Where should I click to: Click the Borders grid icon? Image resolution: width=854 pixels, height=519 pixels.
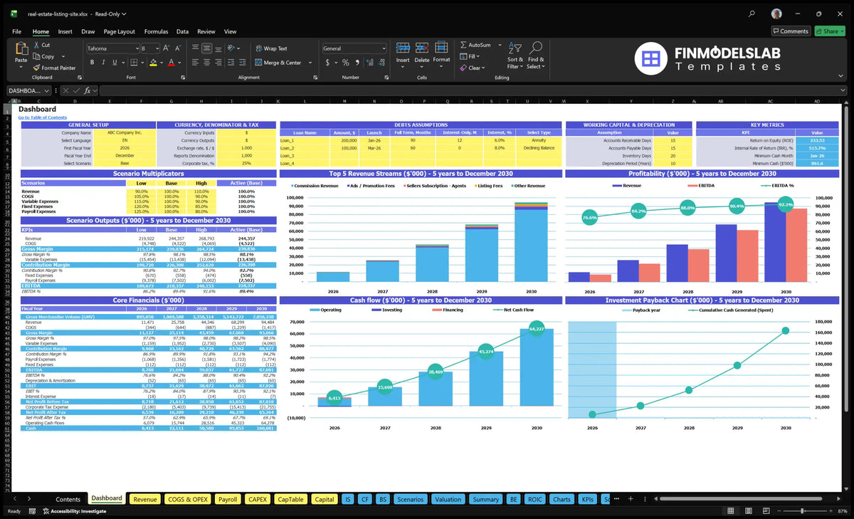(134, 63)
